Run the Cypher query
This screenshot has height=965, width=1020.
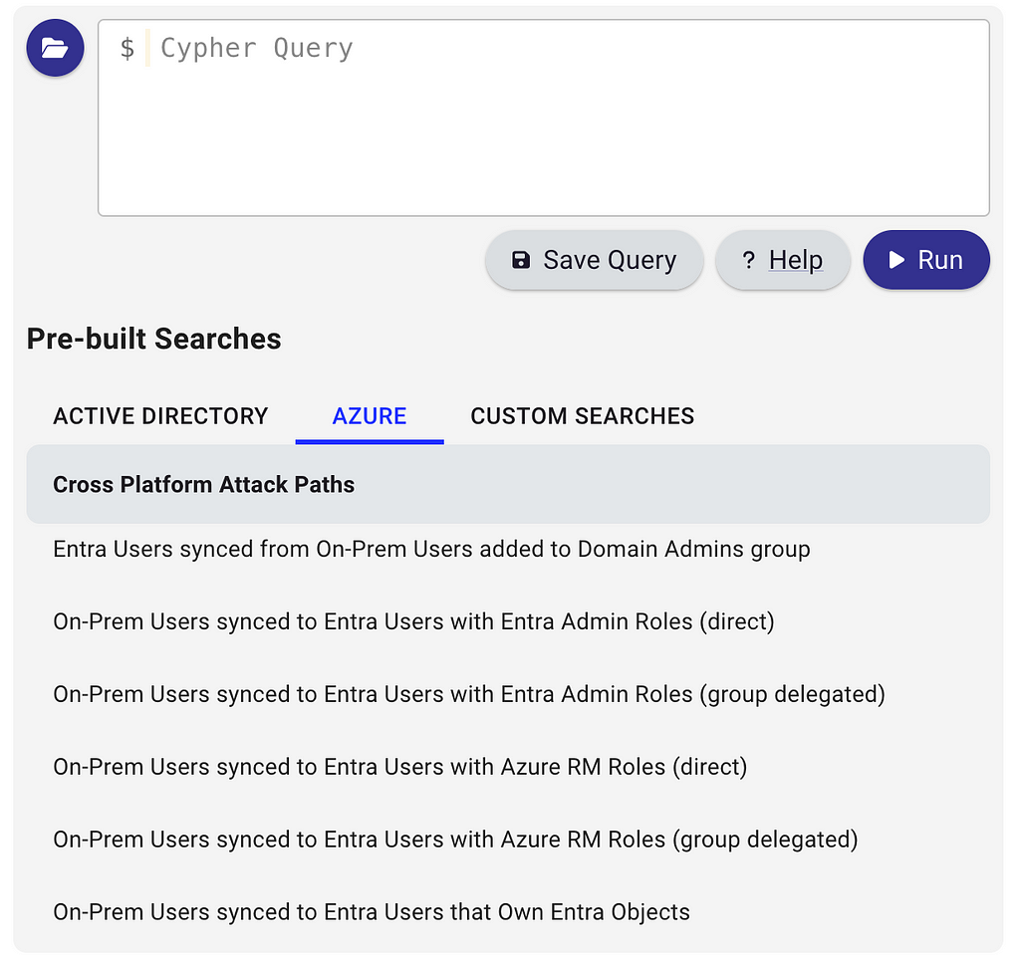click(x=926, y=260)
